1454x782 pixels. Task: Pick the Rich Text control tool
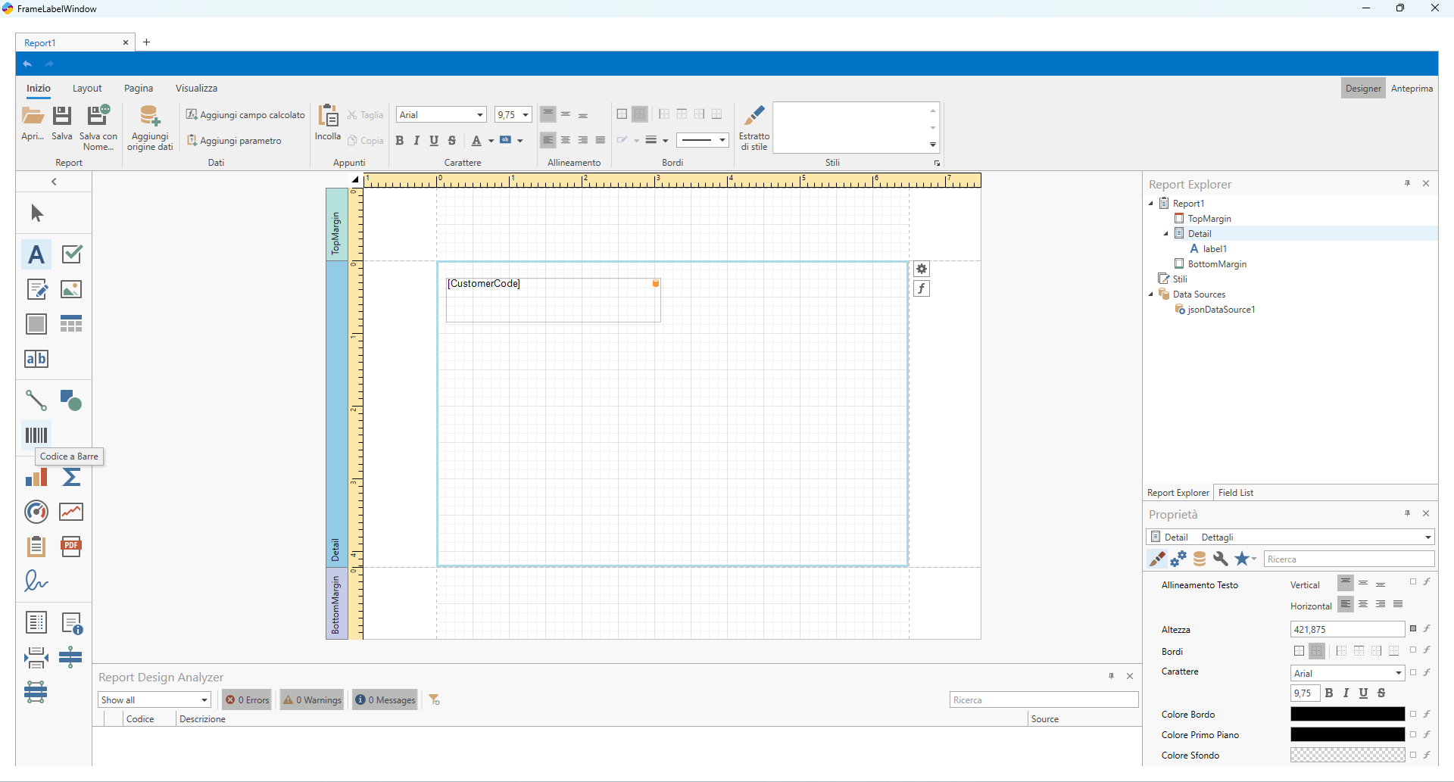point(36,289)
